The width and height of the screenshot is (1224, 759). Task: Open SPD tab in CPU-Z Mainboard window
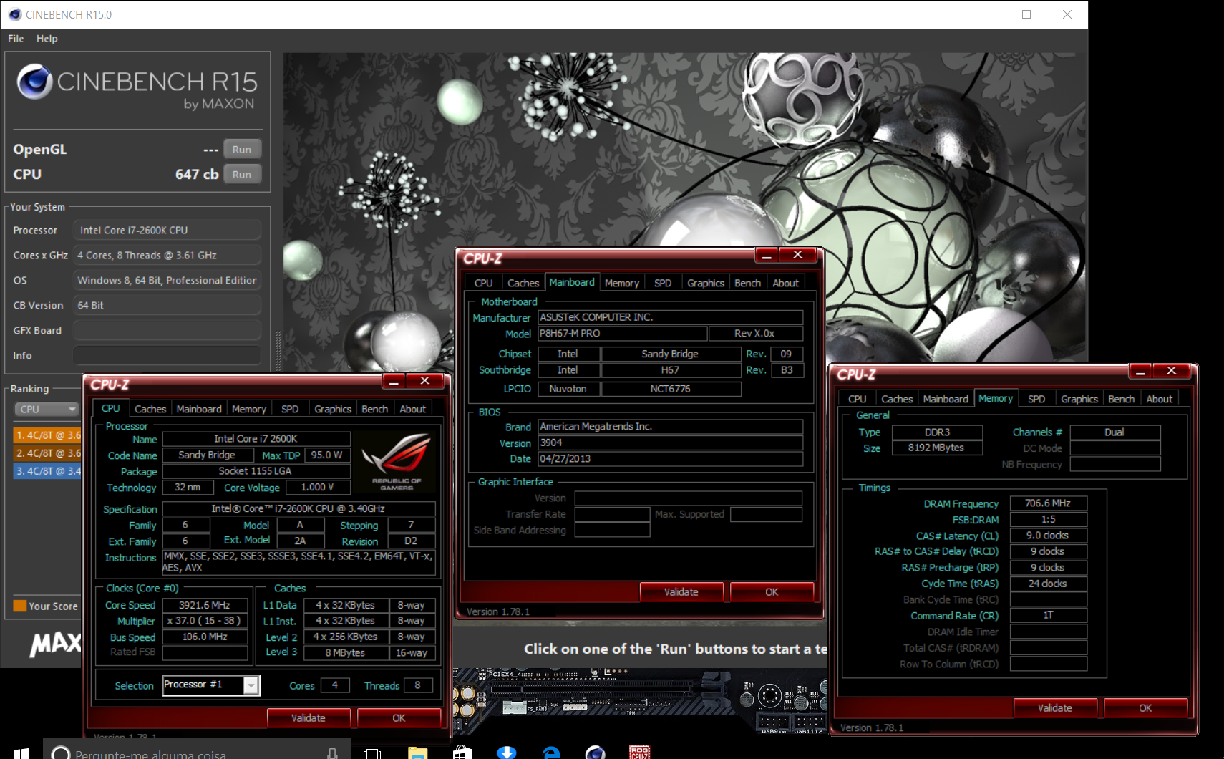[663, 283]
